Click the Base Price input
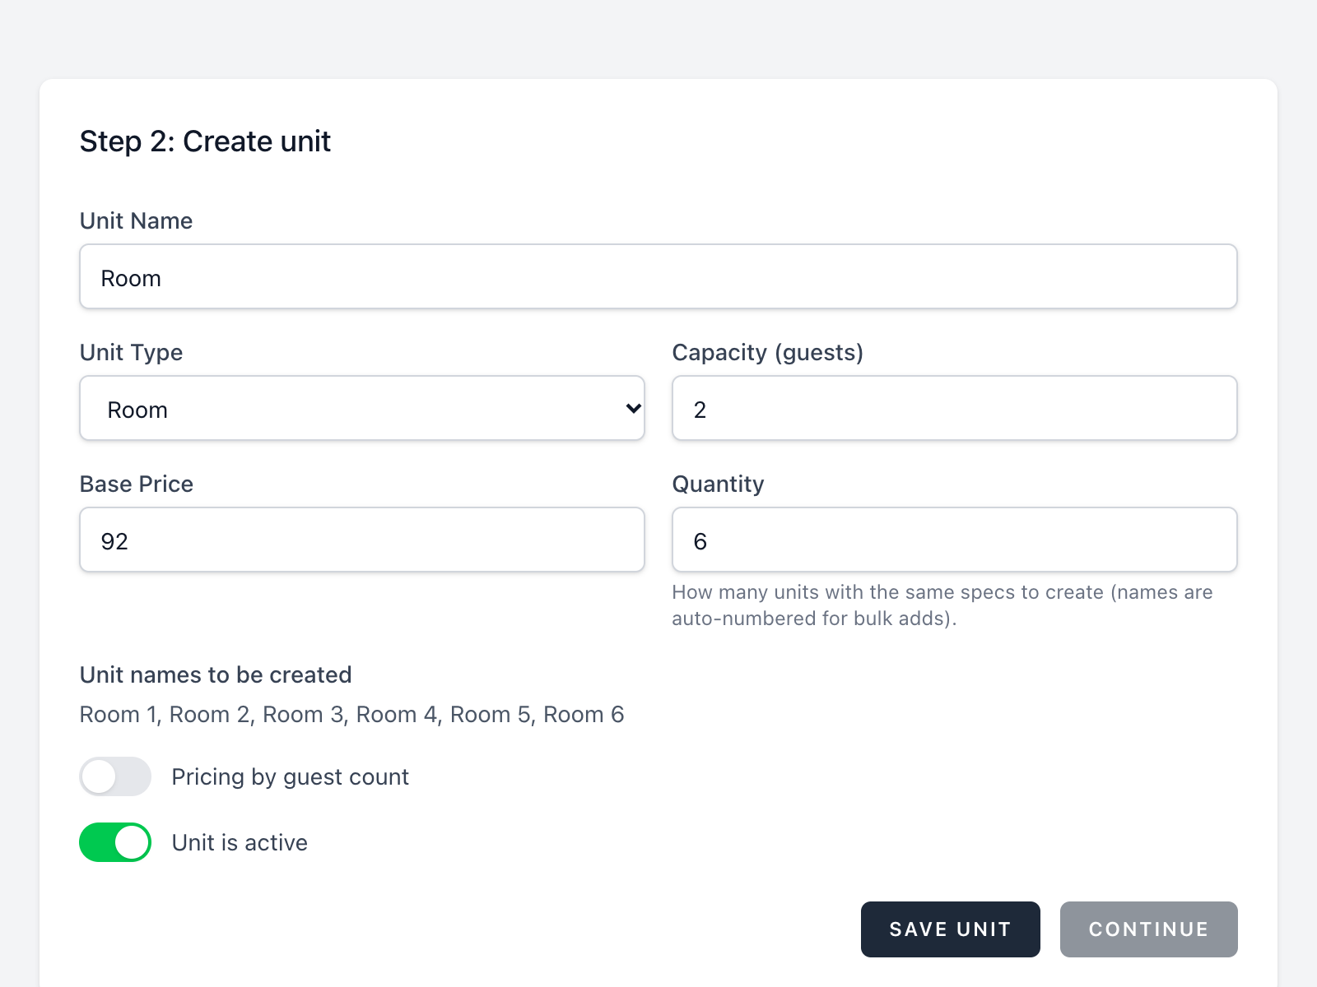 pyautogui.click(x=362, y=540)
